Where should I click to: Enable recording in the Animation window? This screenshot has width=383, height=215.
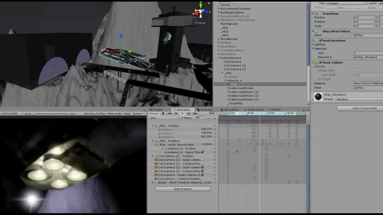pyautogui.click(x=163, y=113)
